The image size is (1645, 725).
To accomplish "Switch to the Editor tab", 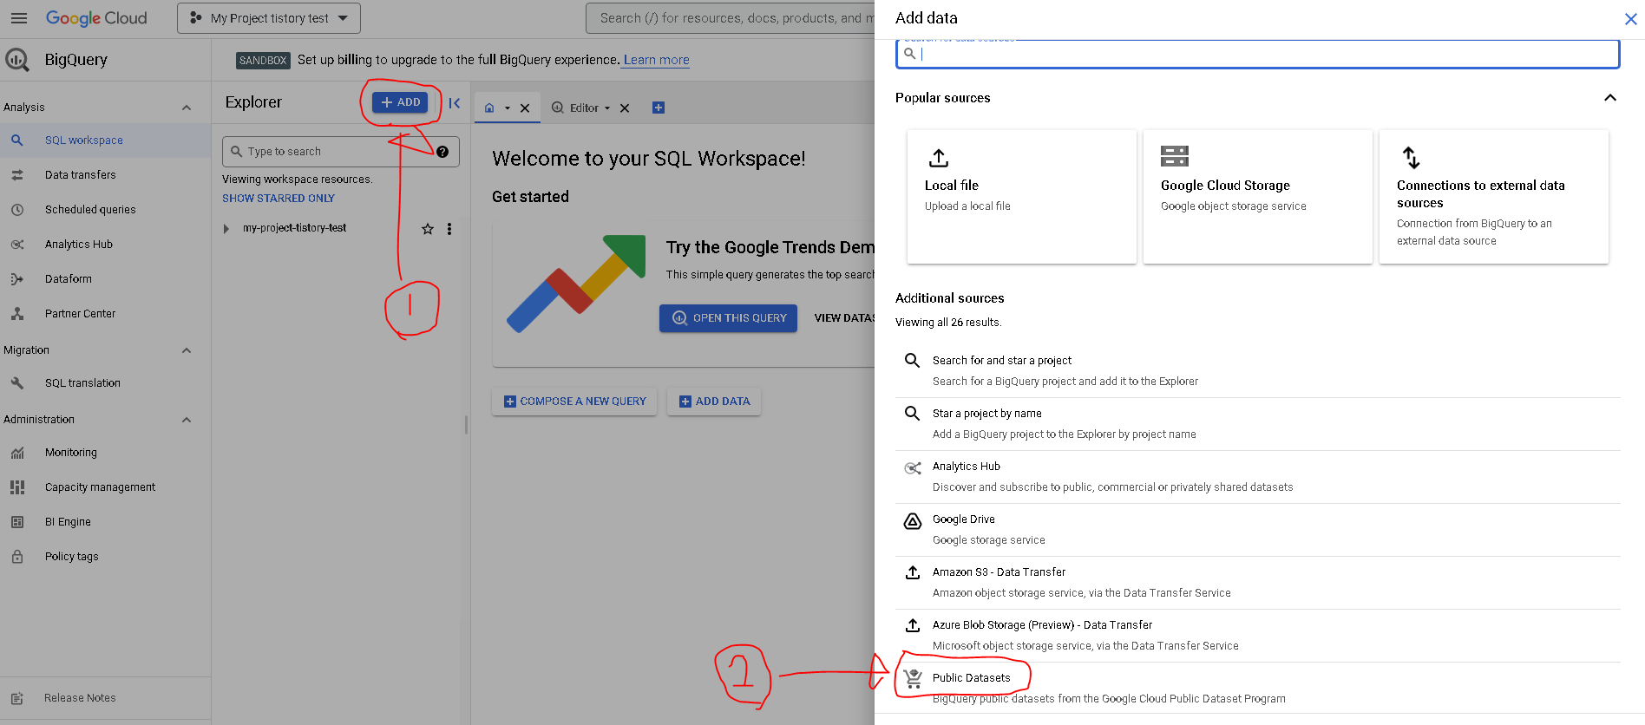I will (x=576, y=108).
